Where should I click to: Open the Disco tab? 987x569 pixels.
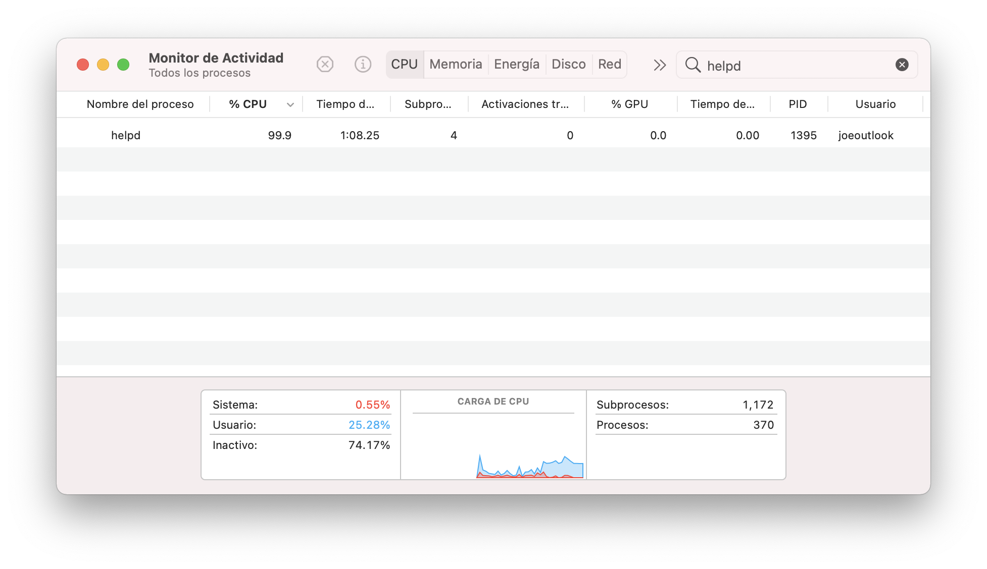pyautogui.click(x=568, y=65)
